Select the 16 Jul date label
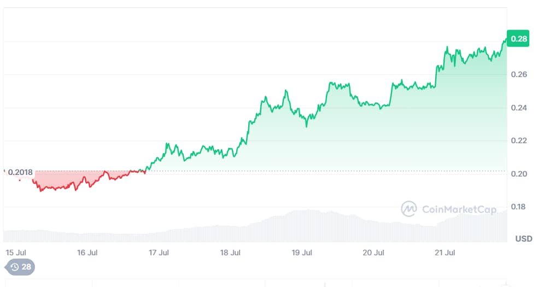 click(x=87, y=253)
